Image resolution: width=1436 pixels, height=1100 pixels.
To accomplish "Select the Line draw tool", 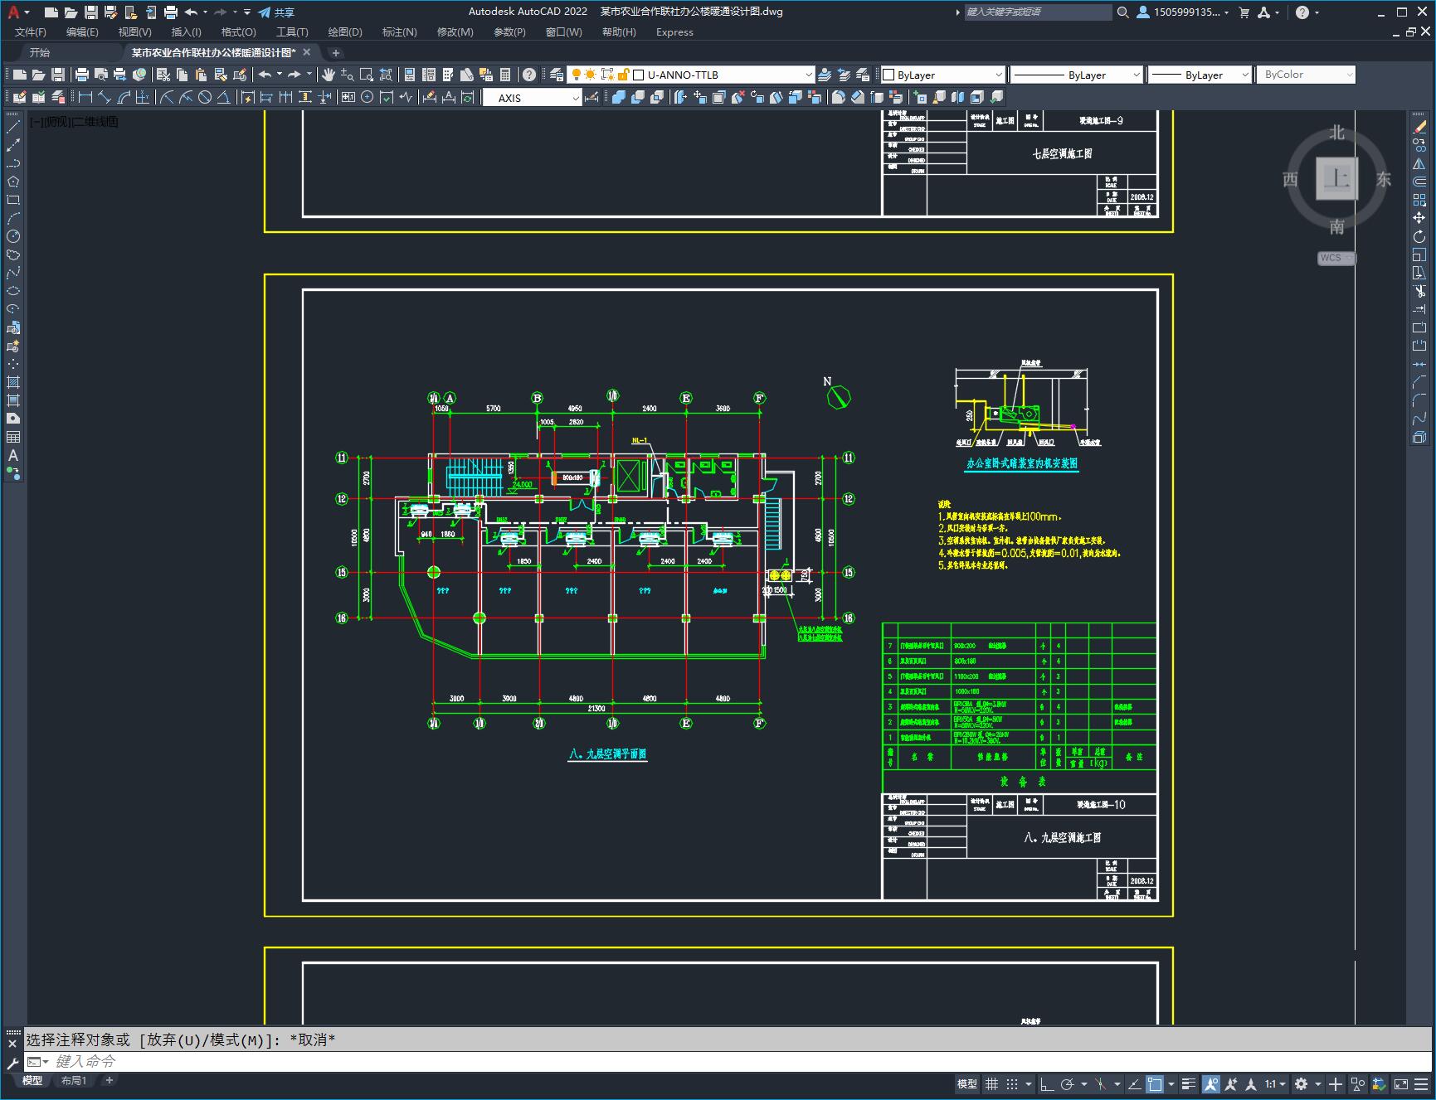I will (x=13, y=127).
